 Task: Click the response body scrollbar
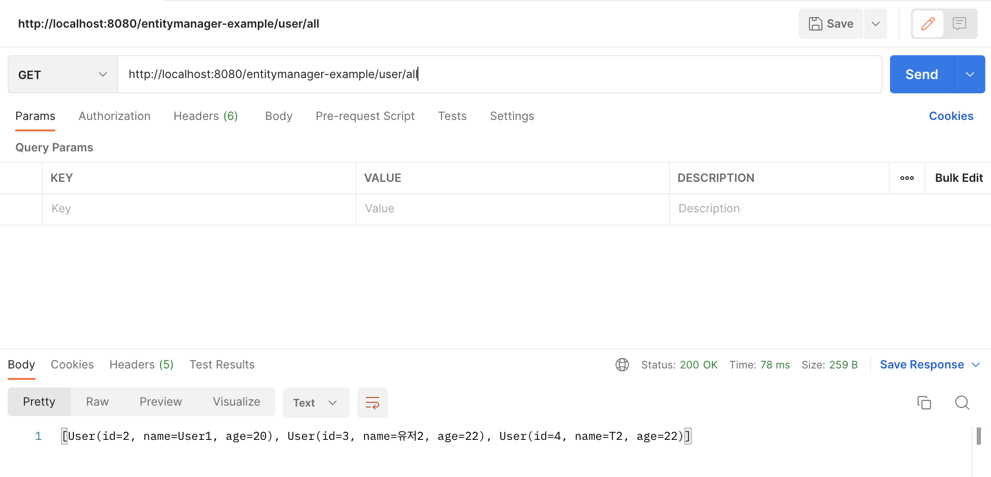tap(979, 436)
